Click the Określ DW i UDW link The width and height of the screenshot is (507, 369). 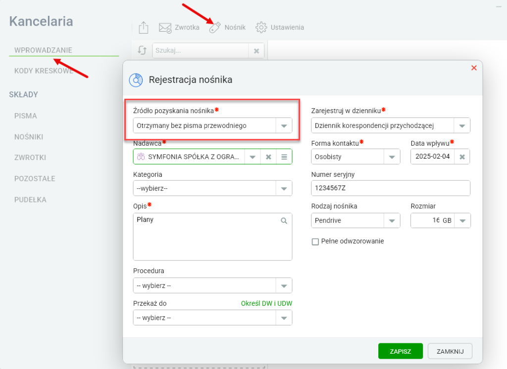266,303
